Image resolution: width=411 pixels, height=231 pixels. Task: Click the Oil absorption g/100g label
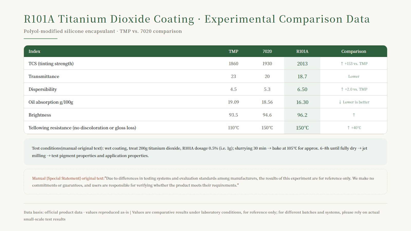(x=51, y=102)
